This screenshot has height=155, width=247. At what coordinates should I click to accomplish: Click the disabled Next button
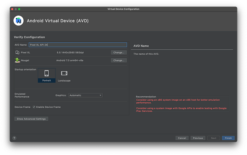tap(213, 138)
